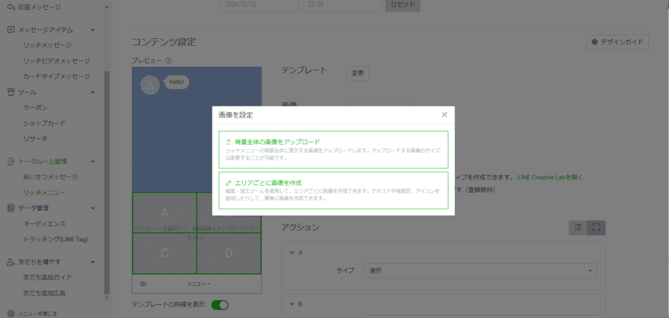Click the profile avatar in preview
The image size is (669, 318).
[x=151, y=85]
